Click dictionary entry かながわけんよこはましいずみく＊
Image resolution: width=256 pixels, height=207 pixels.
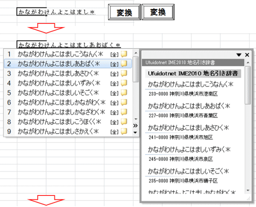[x=189, y=149]
